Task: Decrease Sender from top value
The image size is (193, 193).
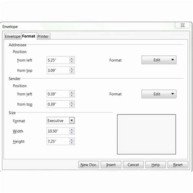Action: click(x=72, y=106)
